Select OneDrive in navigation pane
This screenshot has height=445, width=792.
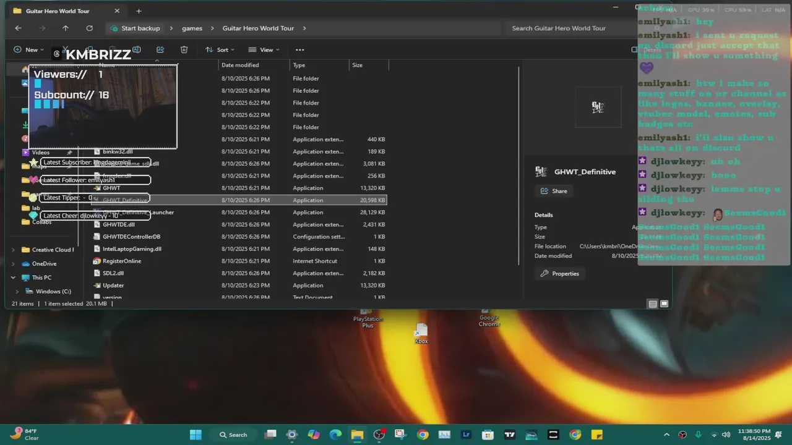click(45, 264)
